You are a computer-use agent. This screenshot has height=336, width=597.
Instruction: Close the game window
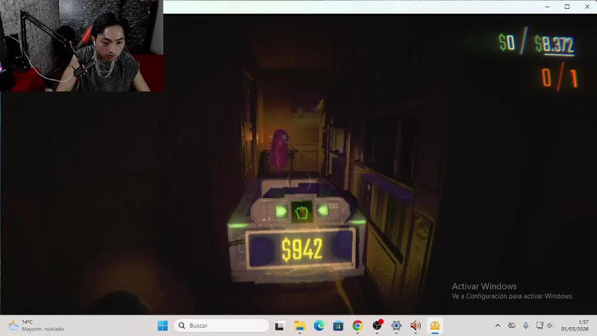coord(587,7)
